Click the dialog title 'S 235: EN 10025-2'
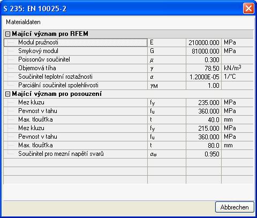 [35, 9]
